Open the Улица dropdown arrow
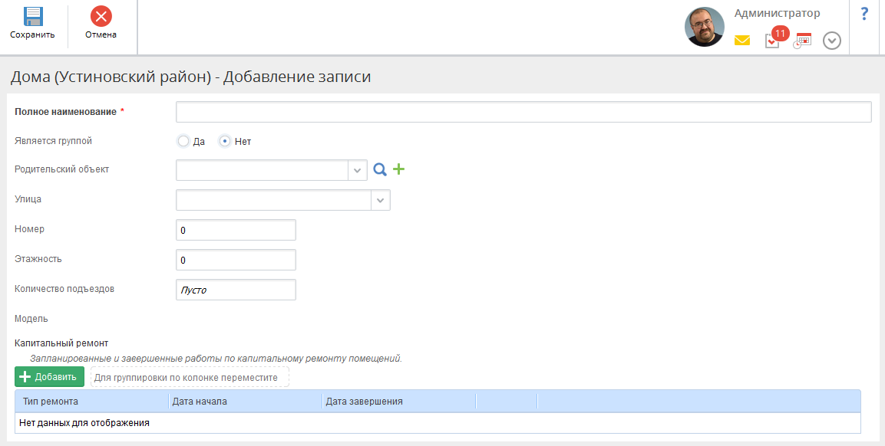 [381, 200]
